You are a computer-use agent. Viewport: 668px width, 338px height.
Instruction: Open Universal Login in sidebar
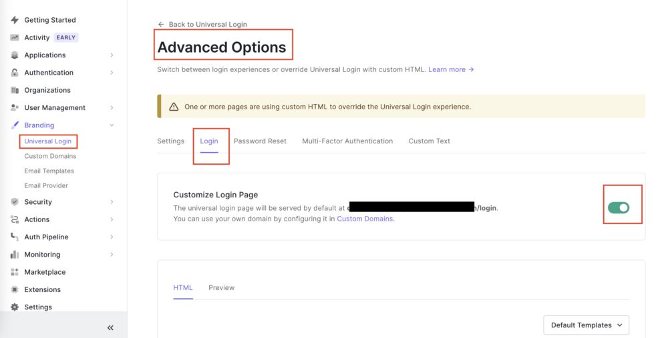[x=47, y=141]
